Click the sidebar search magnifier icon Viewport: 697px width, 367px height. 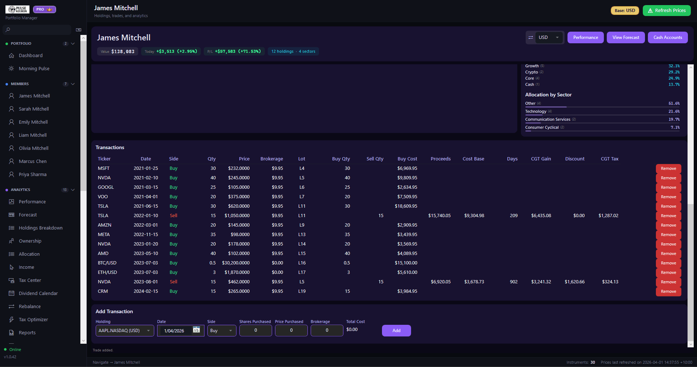tap(8, 30)
